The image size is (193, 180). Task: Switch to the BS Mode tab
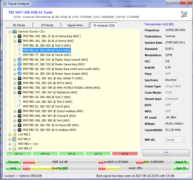coord(19,25)
